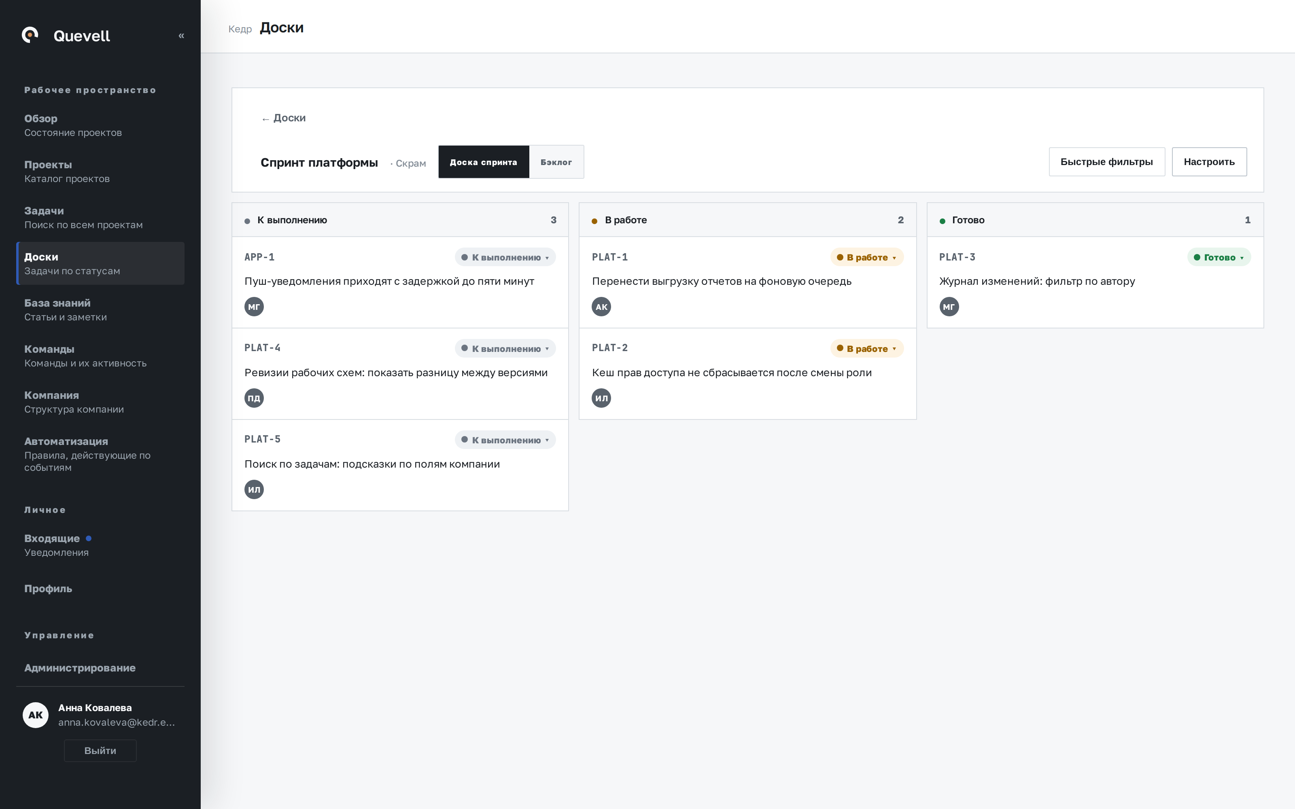This screenshot has height=809, width=1295.
Task: Open Администрирование in the sidebar
Action: (x=100, y=668)
